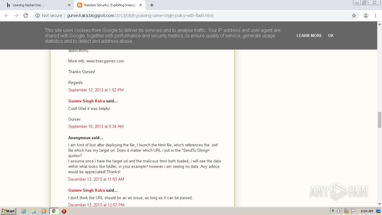Select 'Anonymous said...' heading

click(86, 138)
